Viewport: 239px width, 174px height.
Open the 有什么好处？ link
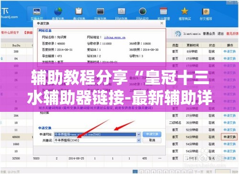pyautogui.click(x=10, y=33)
